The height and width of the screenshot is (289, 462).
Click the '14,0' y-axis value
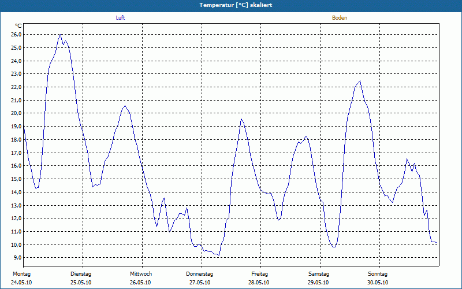pos(17,192)
